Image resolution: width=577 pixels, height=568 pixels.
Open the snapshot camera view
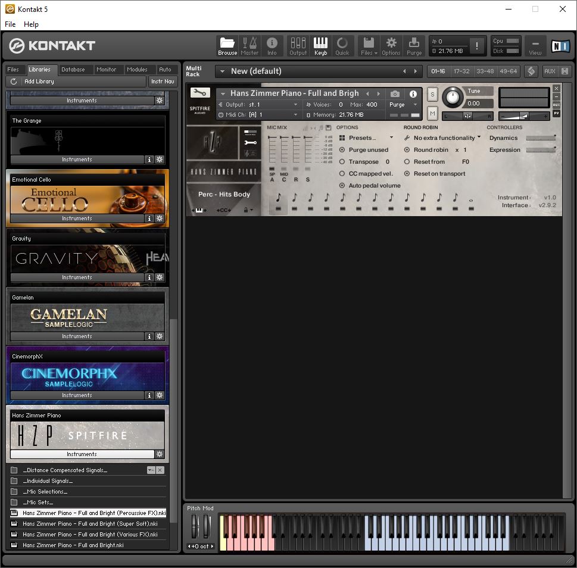click(395, 94)
